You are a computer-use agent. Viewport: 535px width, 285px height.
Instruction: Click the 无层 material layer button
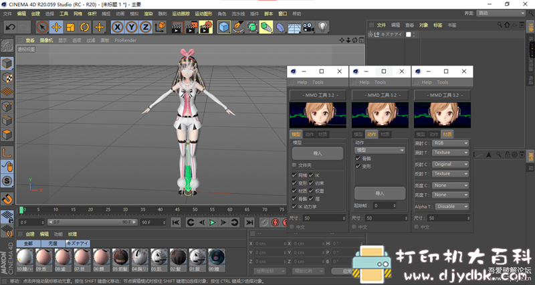click(53, 244)
